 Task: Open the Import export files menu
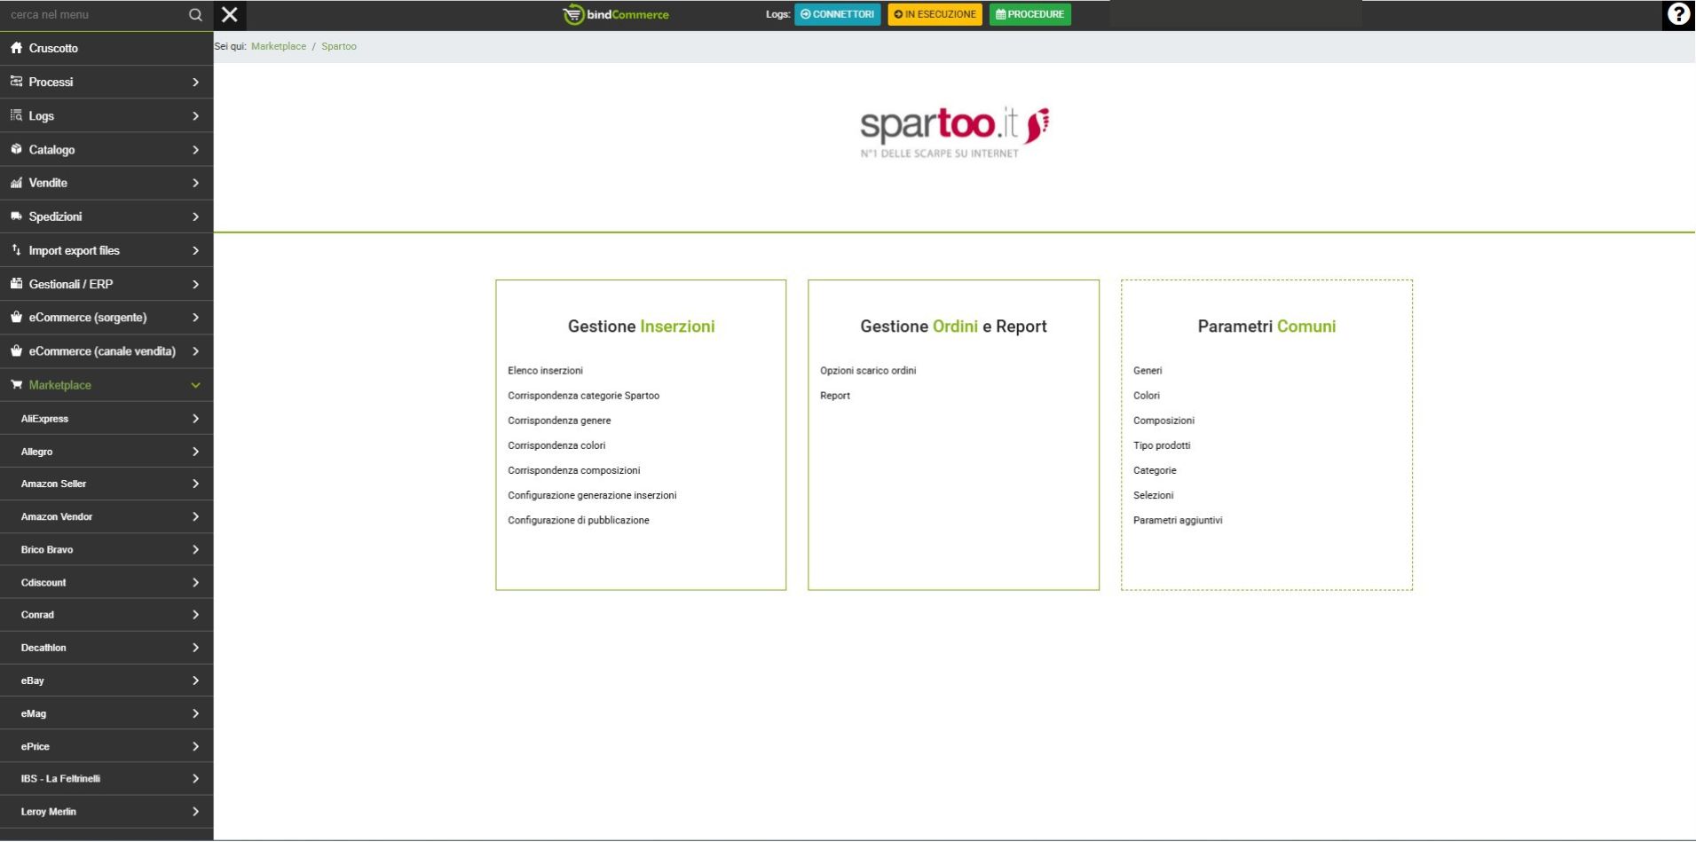click(x=74, y=251)
